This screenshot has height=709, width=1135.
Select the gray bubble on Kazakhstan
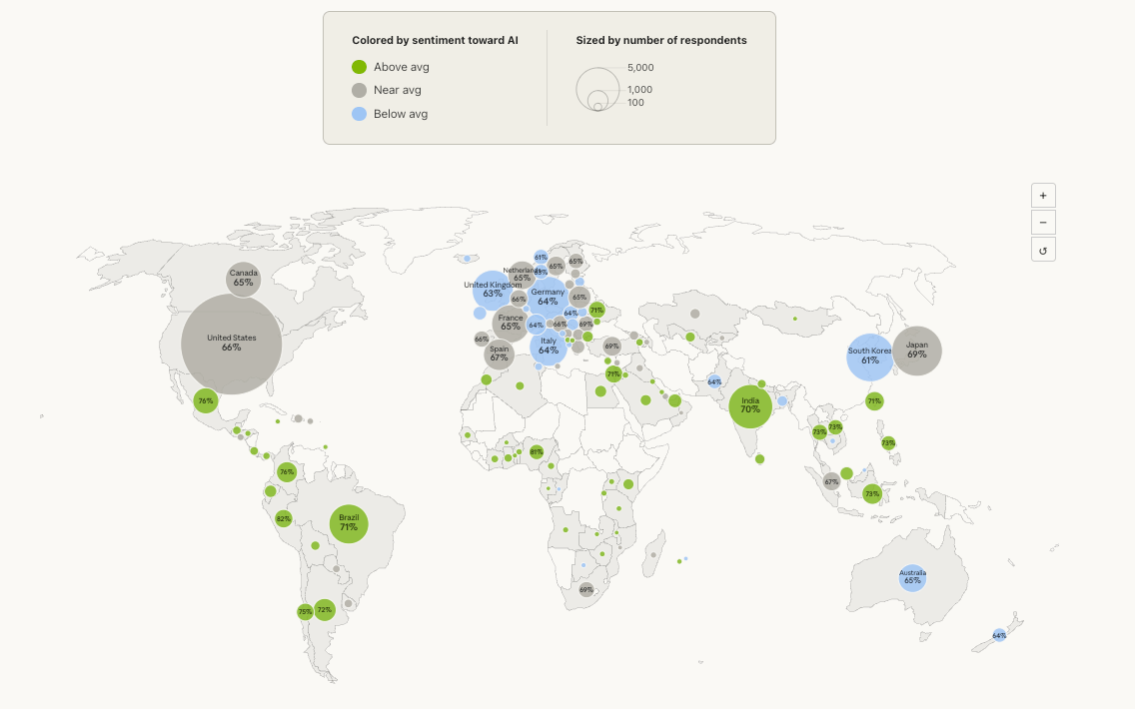click(695, 314)
